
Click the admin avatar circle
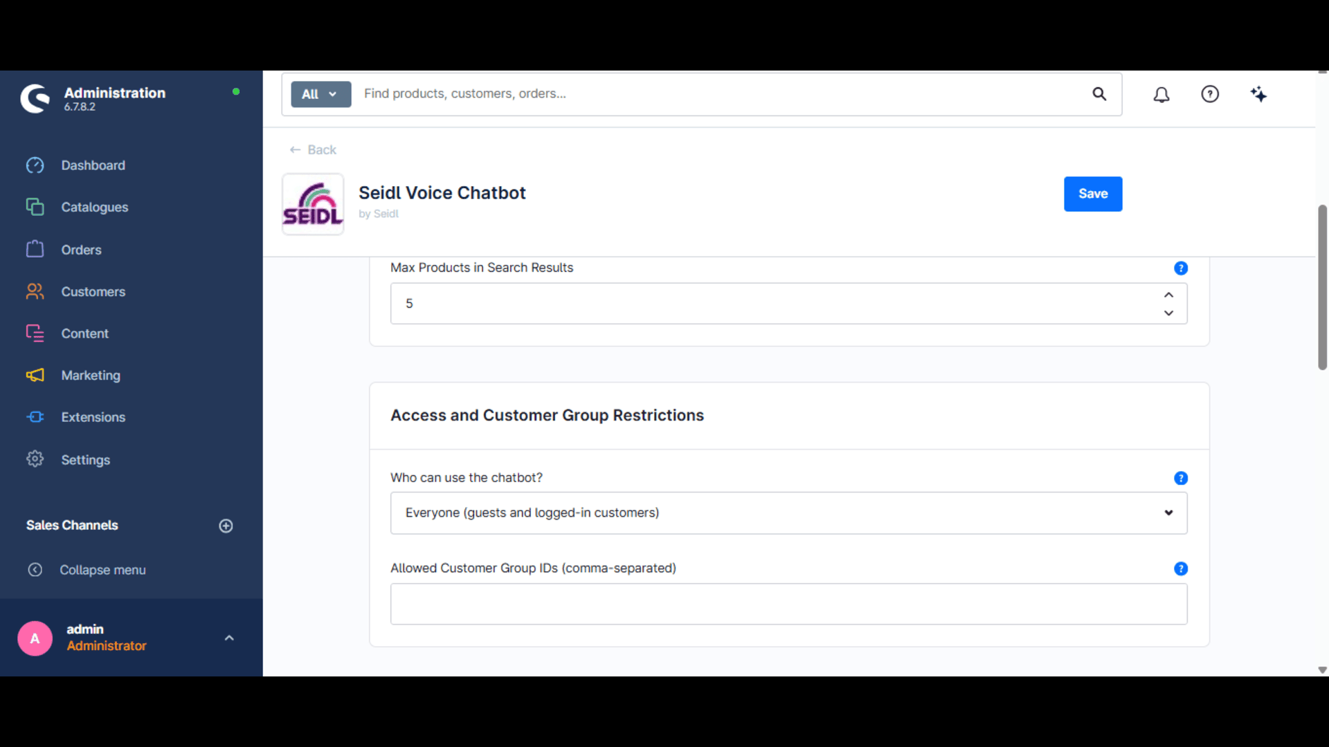click(x=35, y=638)
